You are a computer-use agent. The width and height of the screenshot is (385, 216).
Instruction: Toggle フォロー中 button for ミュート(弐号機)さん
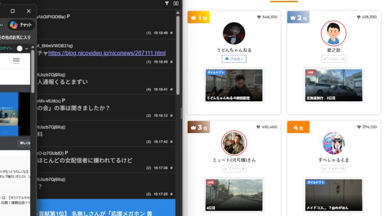[x=234, y=168]
